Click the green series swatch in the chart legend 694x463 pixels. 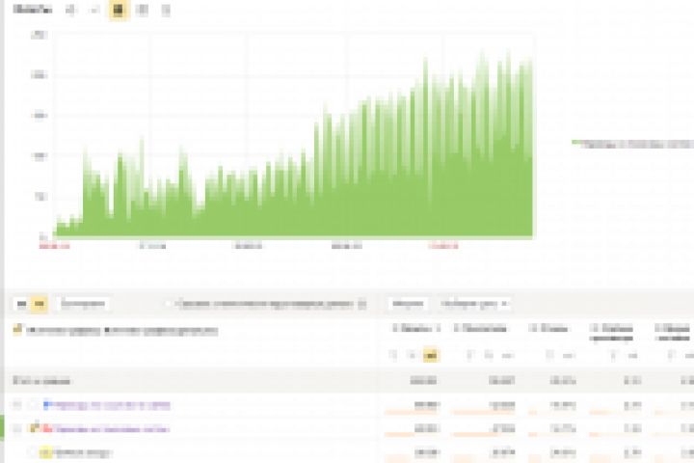576,142
